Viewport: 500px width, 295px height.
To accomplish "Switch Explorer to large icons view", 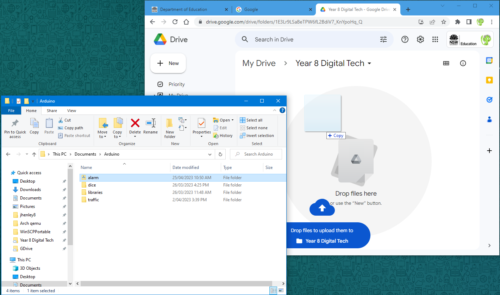I will click(x=281, y=290).
